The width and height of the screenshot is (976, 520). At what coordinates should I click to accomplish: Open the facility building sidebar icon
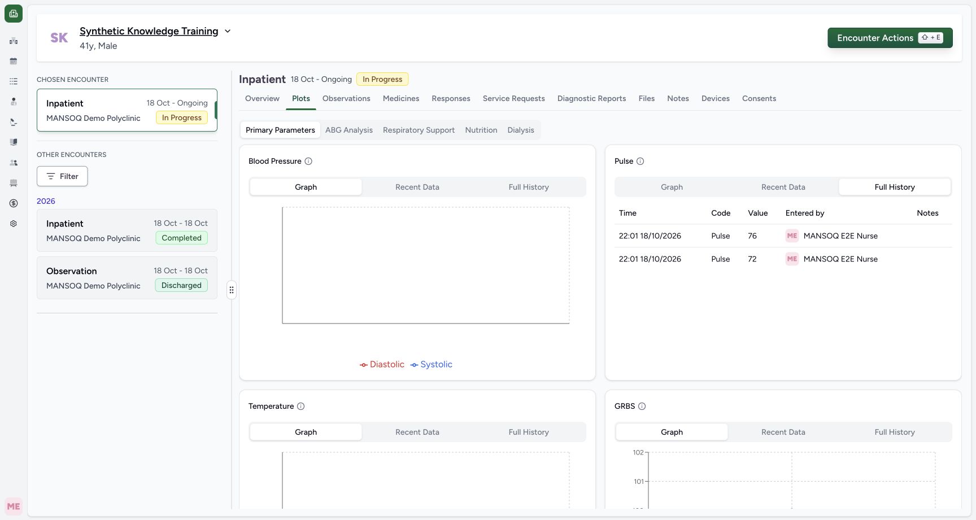click(x=14, y=41)
